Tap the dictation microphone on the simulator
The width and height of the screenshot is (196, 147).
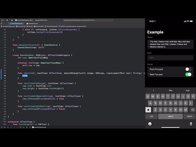(x=191, y=124)
